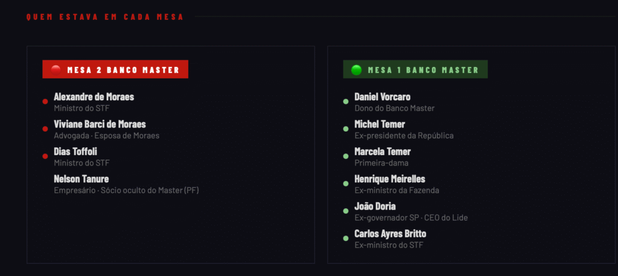
Task: Click red bullet next to Viviane Barci de Moraes
Action: pos(45,129)
